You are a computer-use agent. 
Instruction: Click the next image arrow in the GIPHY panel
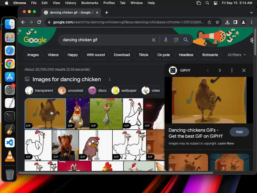(220, 70)
